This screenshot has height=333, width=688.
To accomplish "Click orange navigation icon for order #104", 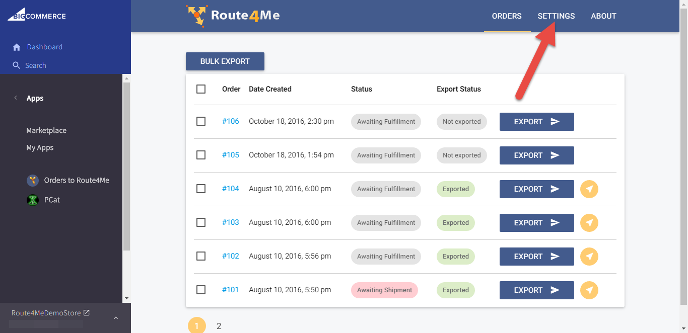I will coord(589,189).
